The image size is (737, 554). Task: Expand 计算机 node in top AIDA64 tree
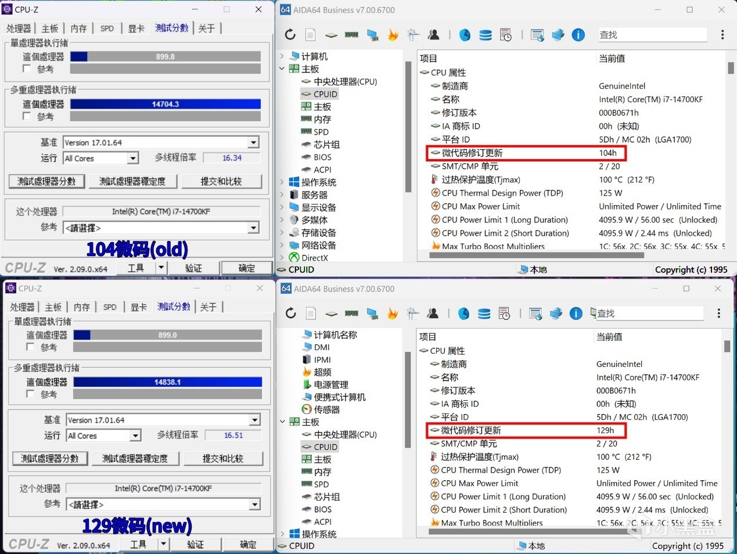(x=282, y=56)
